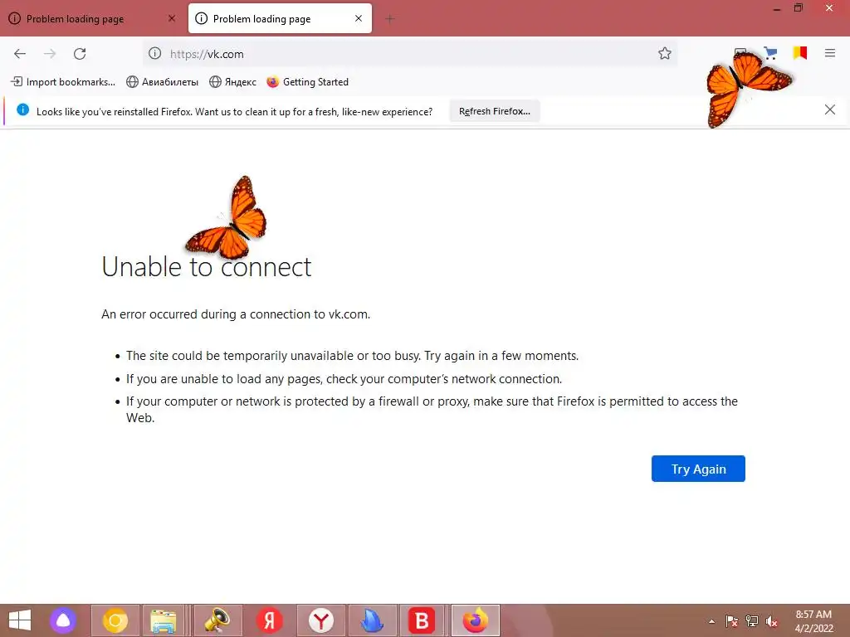This screenshot has height=637, width=850.
Task: Click the blue Try Again button
Action: pos(698,469)
